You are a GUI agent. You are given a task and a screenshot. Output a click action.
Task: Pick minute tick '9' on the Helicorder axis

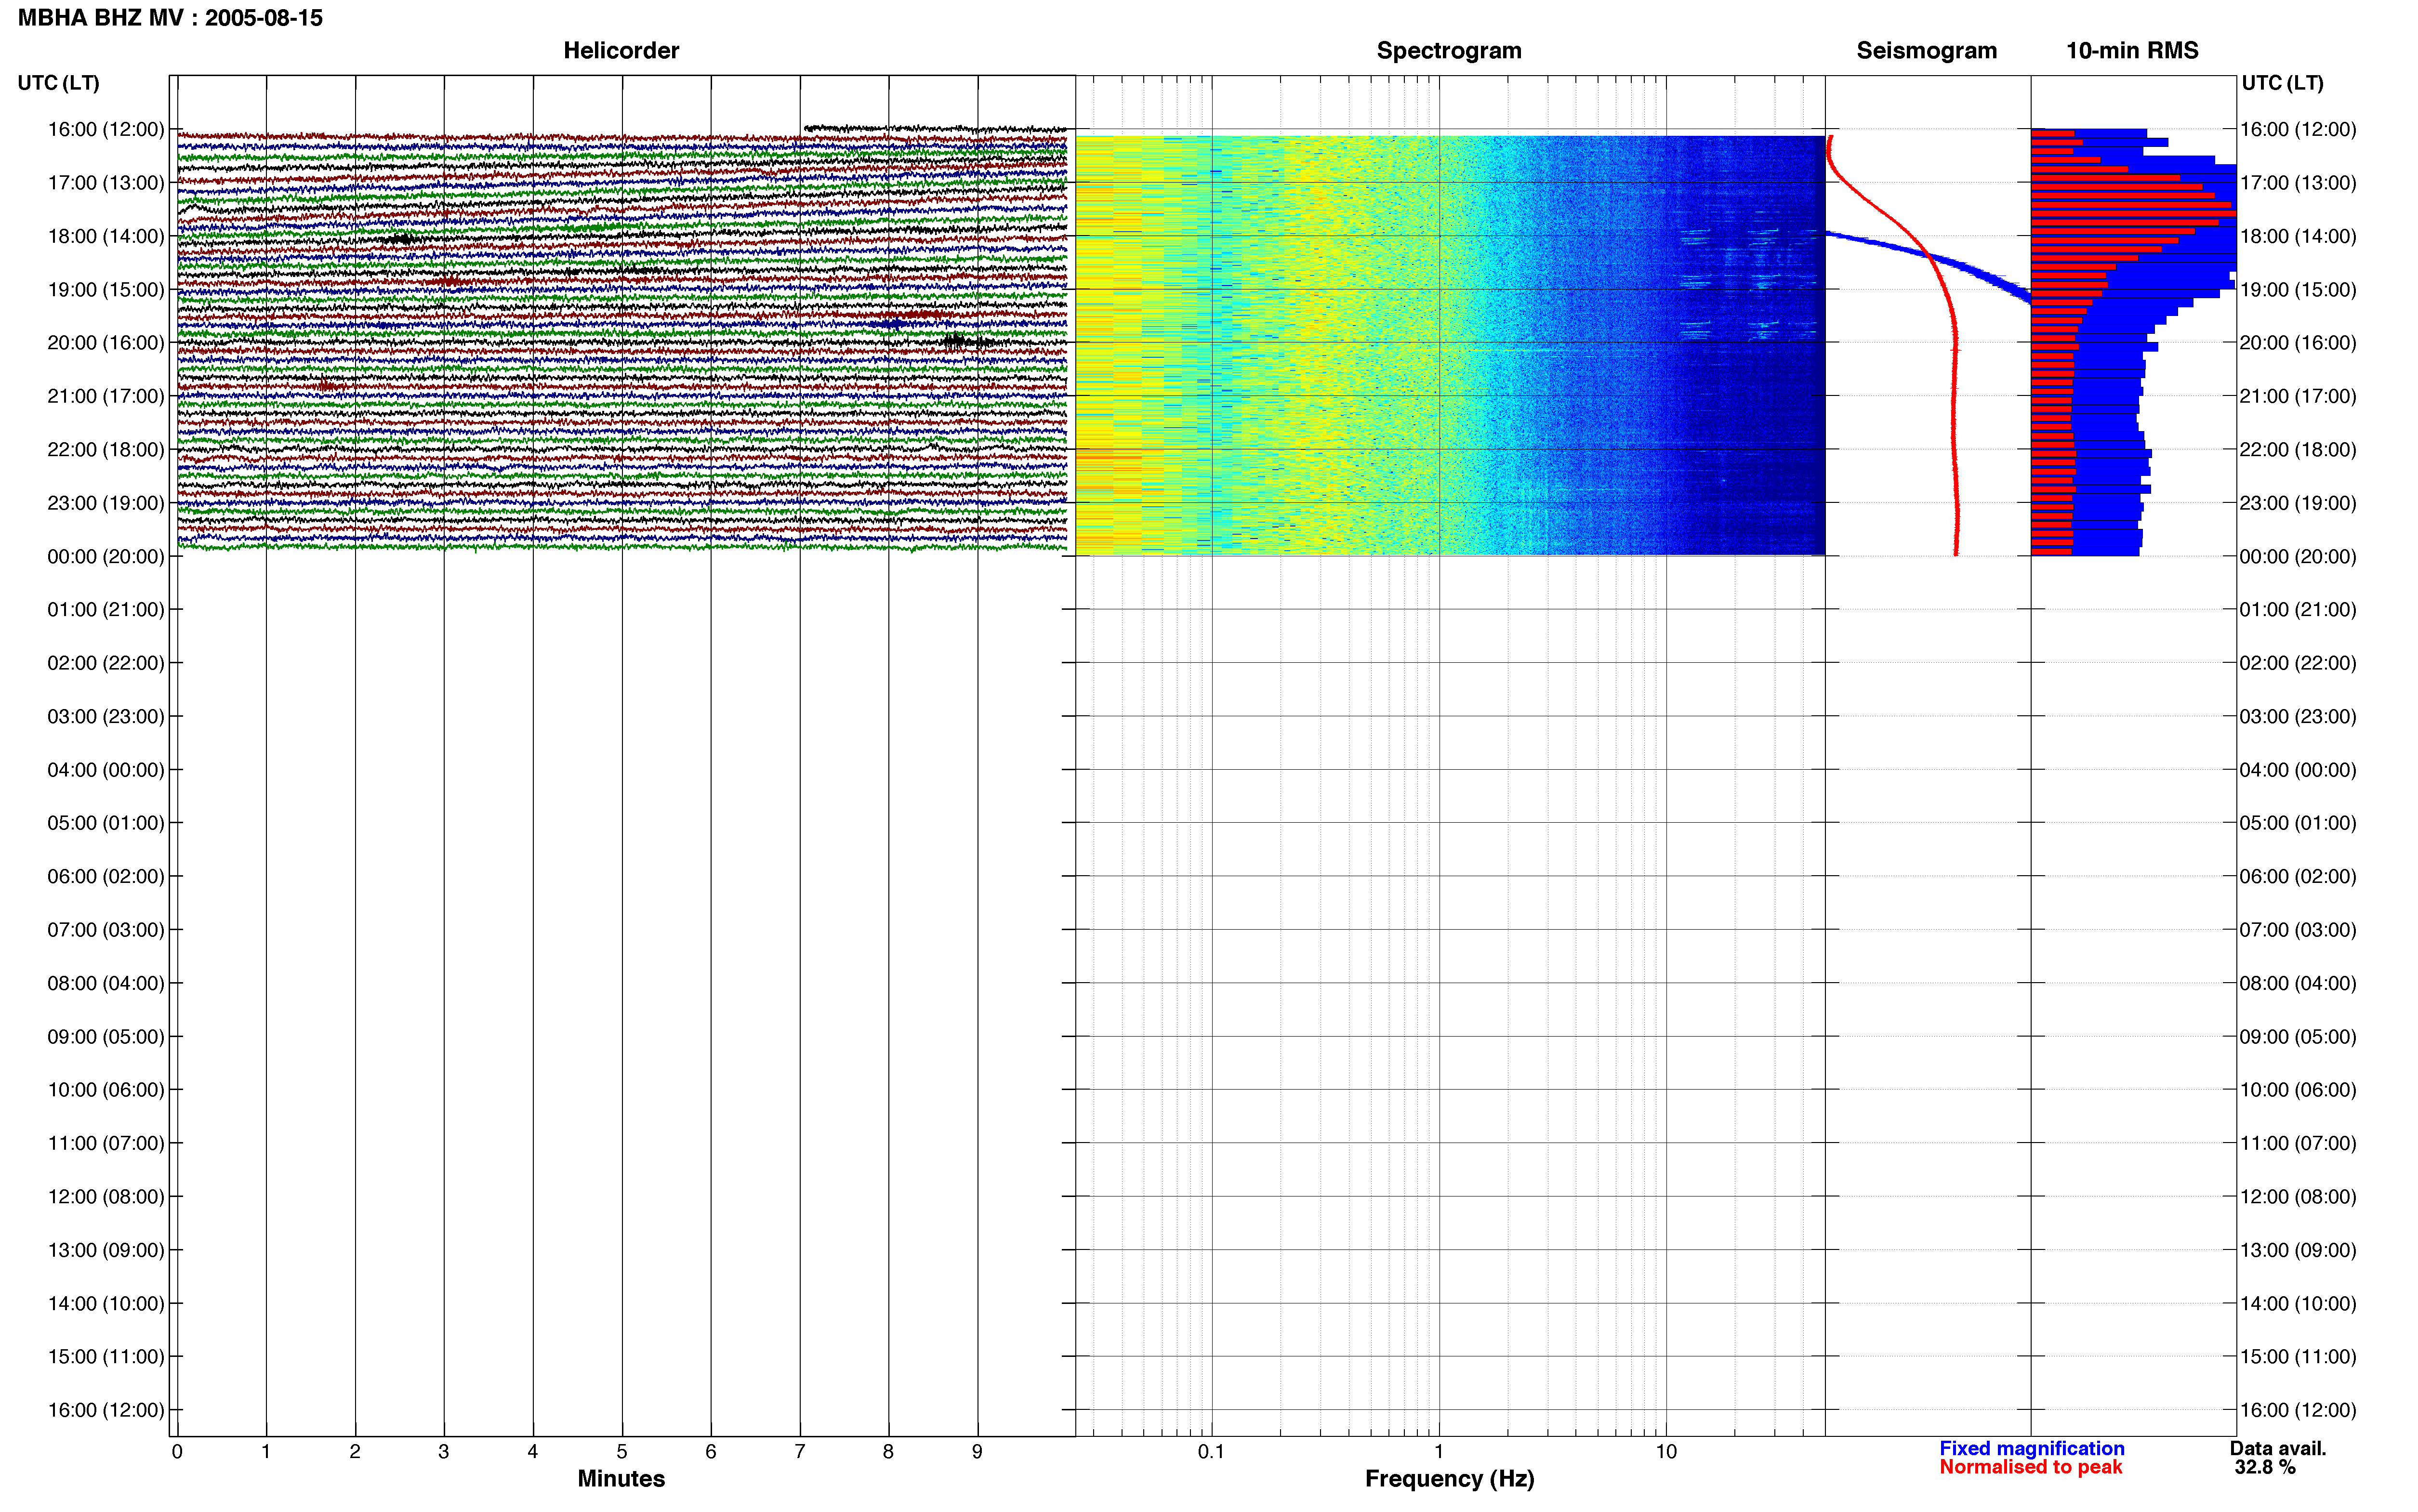point(978,1452)
